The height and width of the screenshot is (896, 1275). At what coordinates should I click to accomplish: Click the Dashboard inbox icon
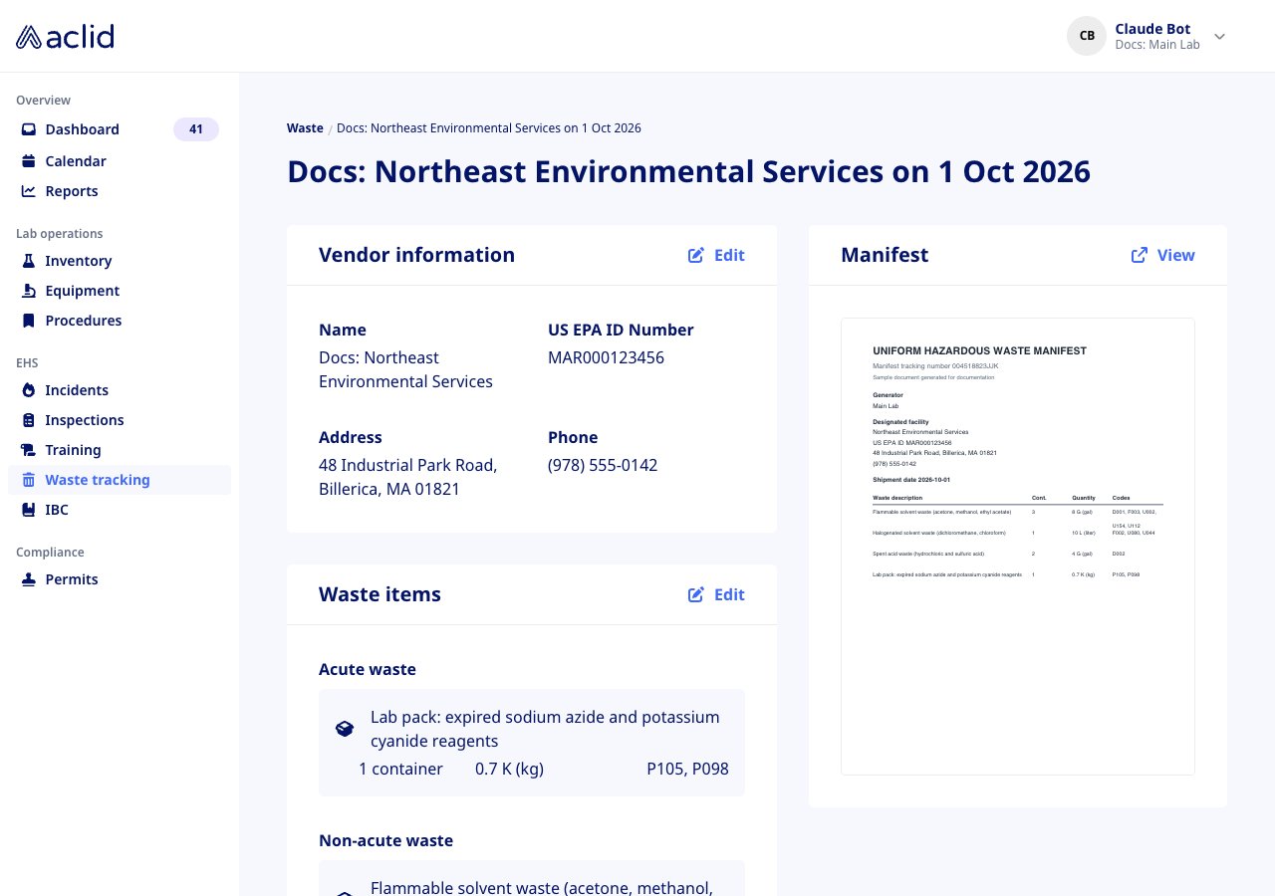29,129
